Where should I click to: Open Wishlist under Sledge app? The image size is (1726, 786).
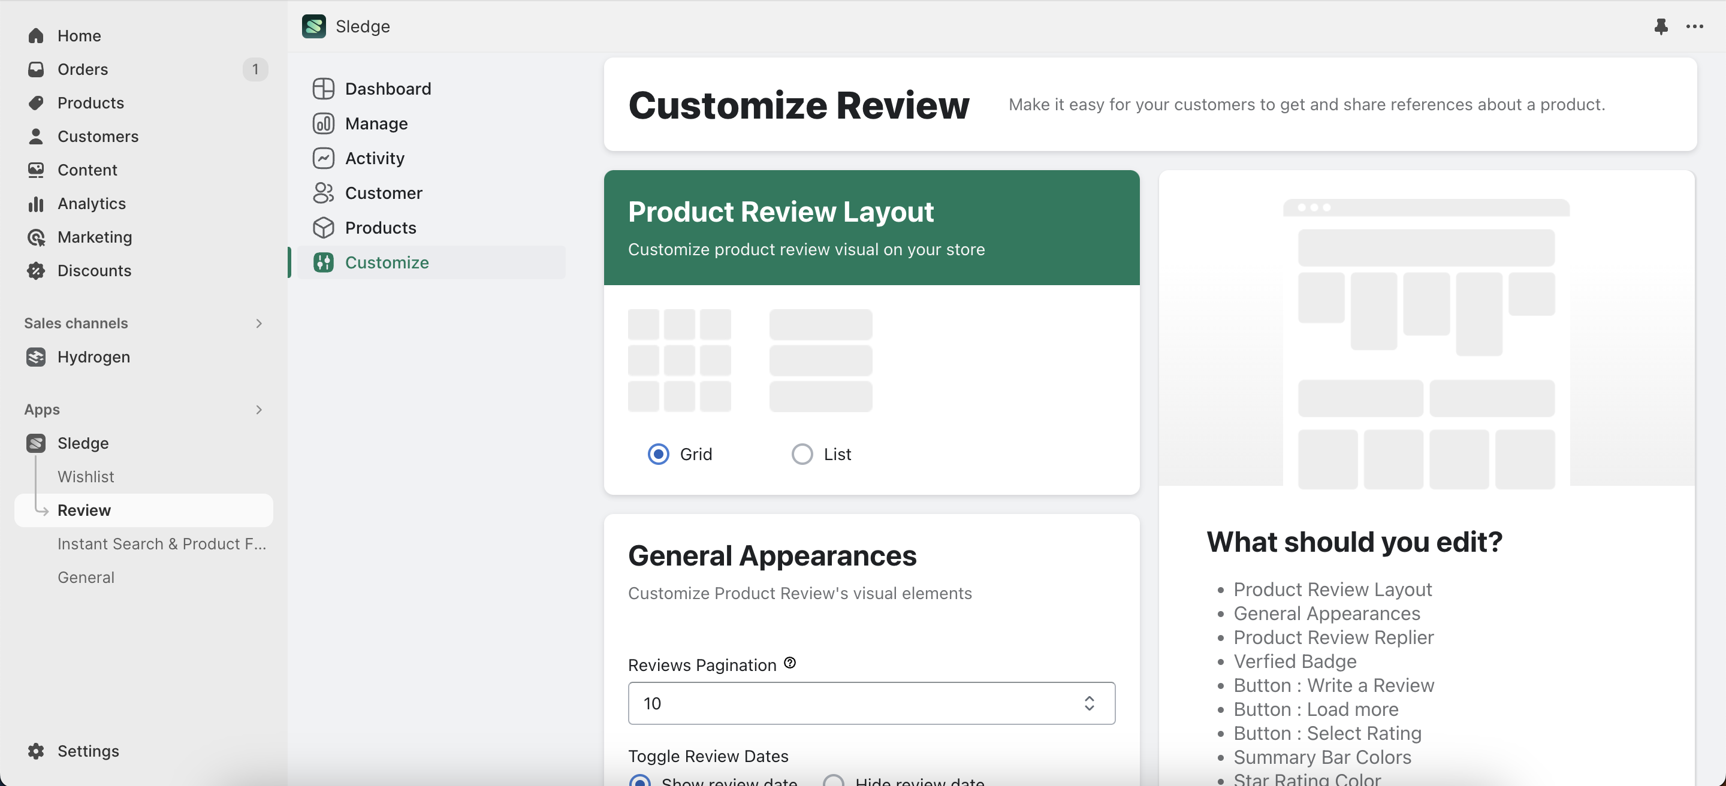pos(86,477)
